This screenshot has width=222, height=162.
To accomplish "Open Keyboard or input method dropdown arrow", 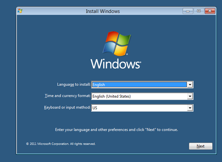I will pyautogui.click(x=190, y=108).
